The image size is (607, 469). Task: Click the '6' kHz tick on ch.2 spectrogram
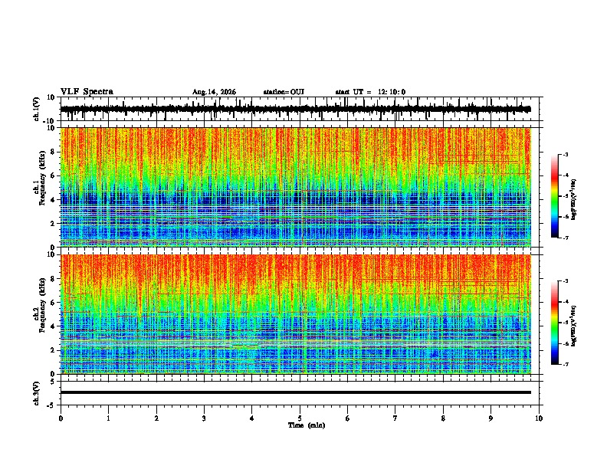[x=54, y=302]
